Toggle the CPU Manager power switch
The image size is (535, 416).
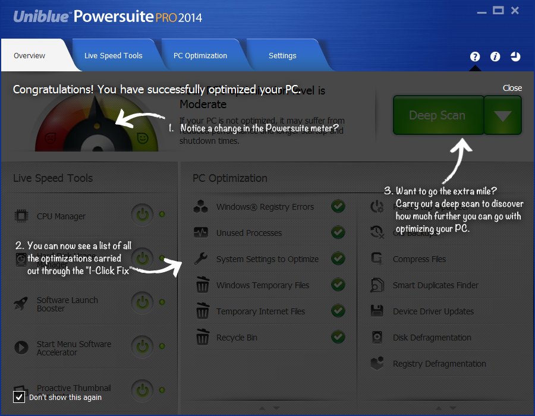[x=142, y=215]
